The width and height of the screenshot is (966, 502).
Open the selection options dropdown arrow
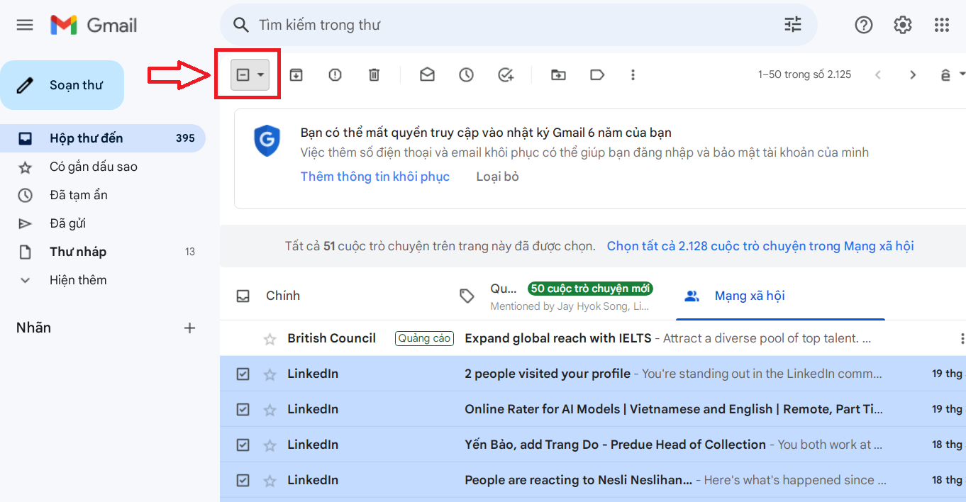pos(260,74)
